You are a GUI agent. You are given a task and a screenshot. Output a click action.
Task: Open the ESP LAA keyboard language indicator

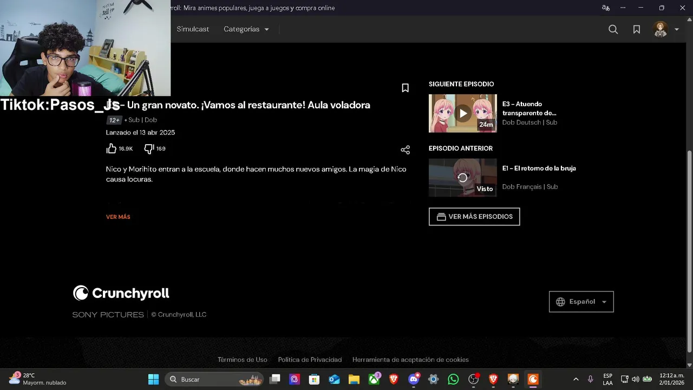[607, 379]
